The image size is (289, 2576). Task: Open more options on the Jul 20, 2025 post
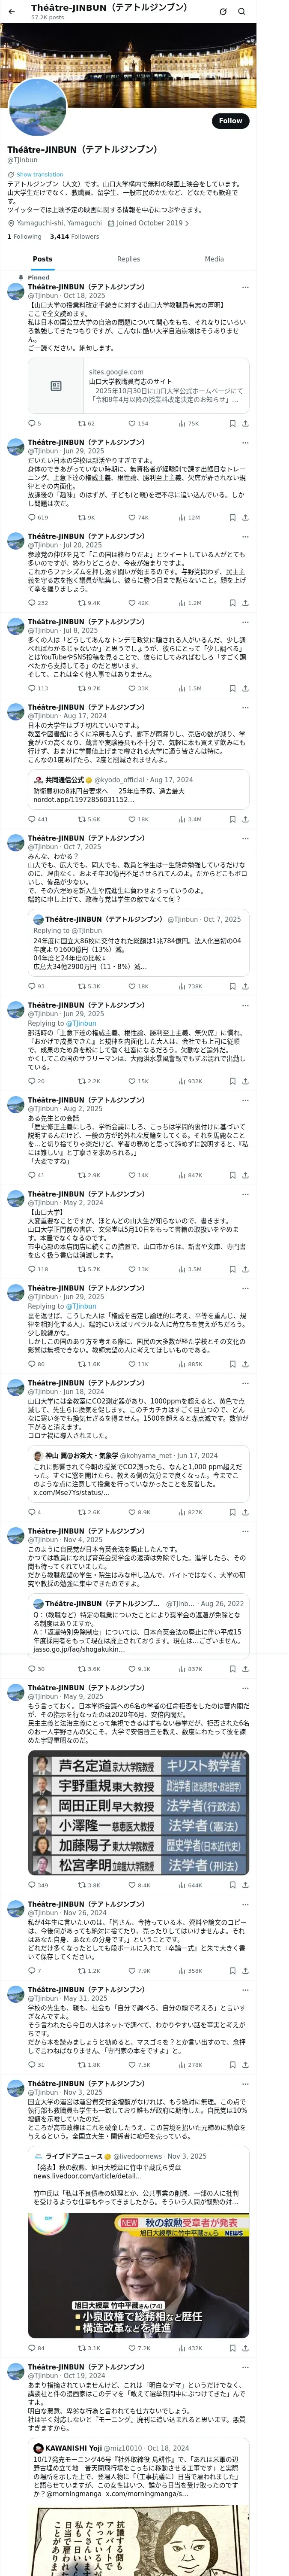(245, 537)
